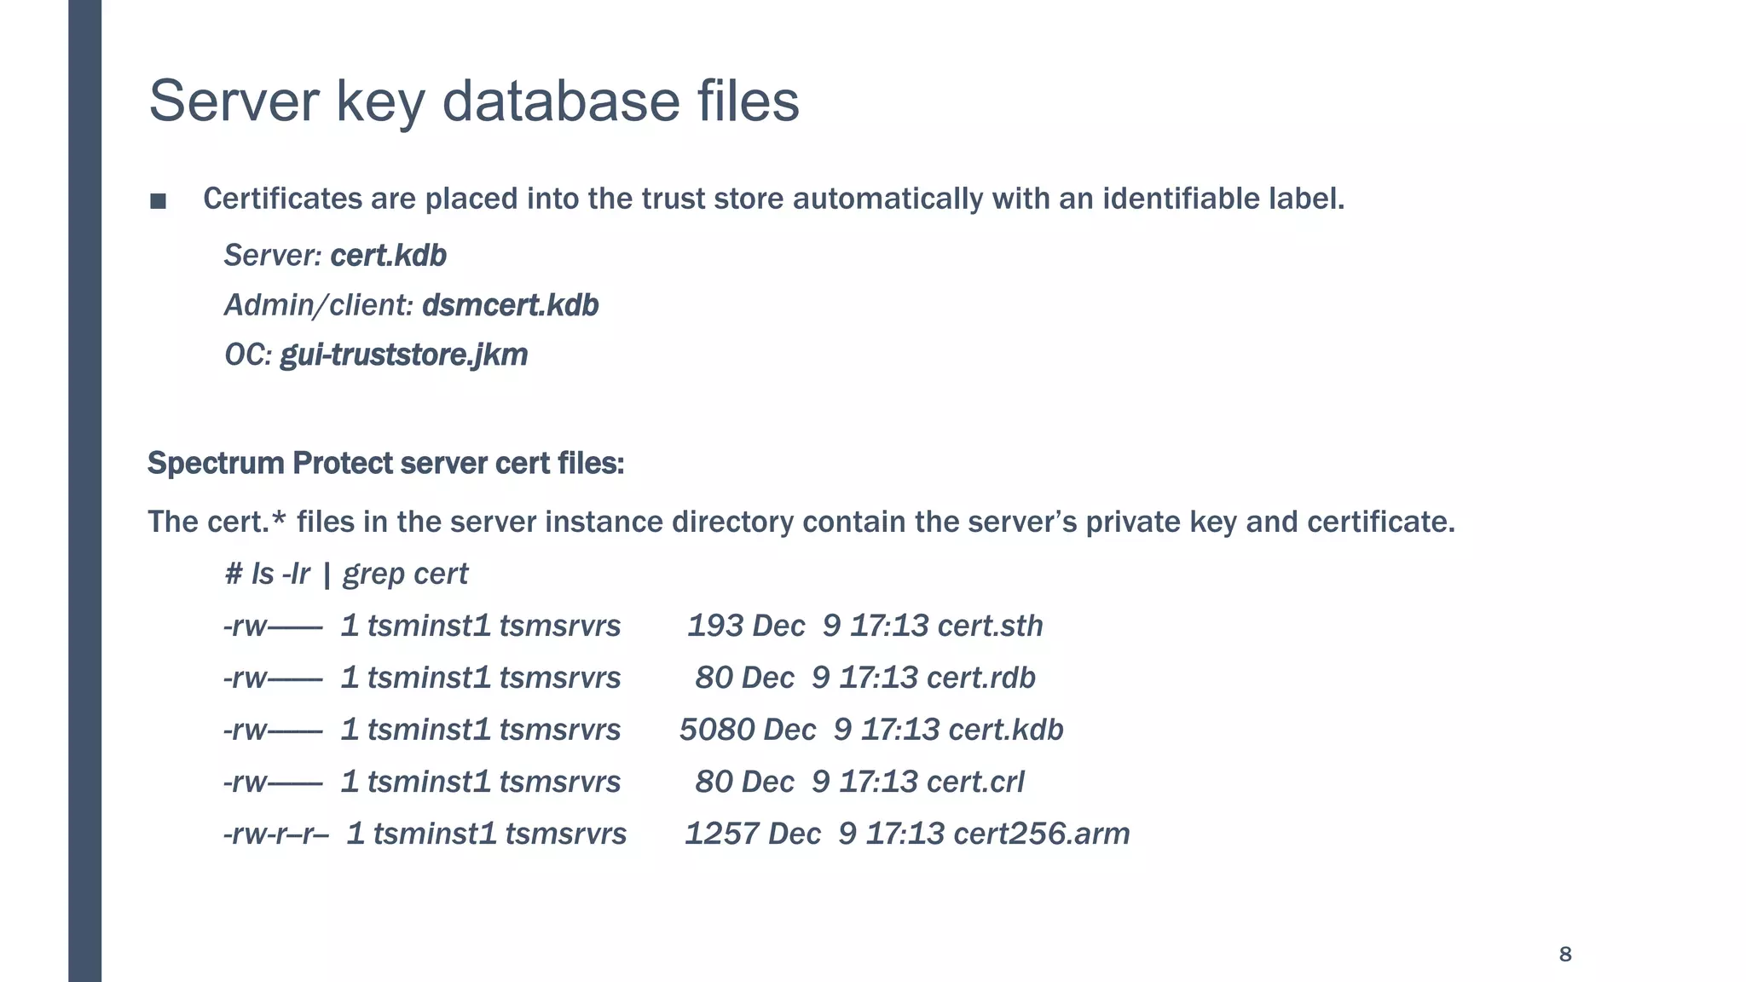Click the dark blue vertical sidebar stripe
1746x982 pixels.
pos(84,491)
